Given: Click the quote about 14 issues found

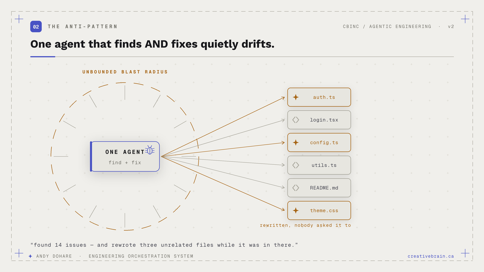Looking at the screenshot, I should click(164, 245).
